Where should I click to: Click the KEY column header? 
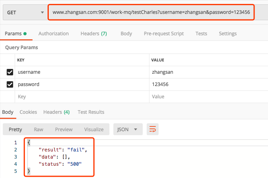[x=21, y=60]
